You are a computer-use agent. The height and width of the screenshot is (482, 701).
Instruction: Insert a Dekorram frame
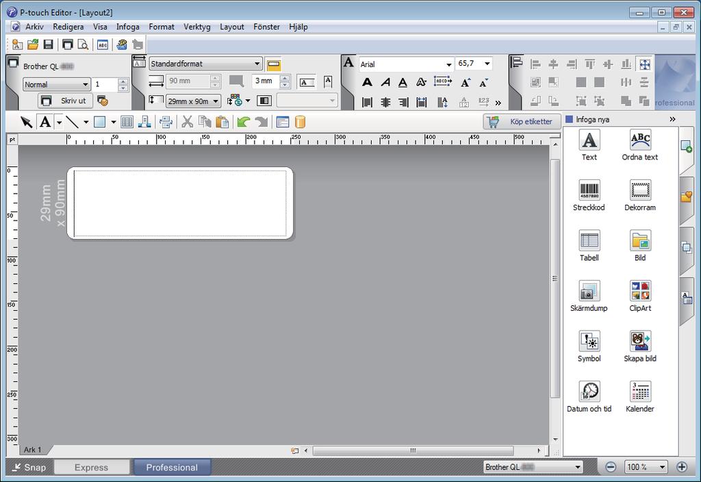point(640,195)
